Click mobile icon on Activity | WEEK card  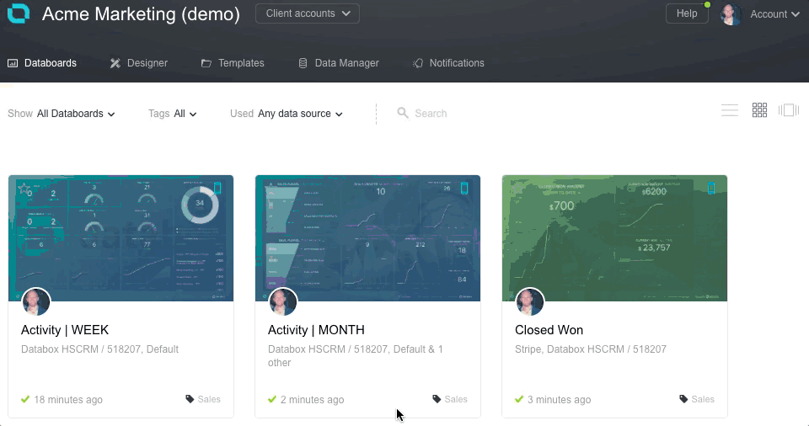[217, 189]
